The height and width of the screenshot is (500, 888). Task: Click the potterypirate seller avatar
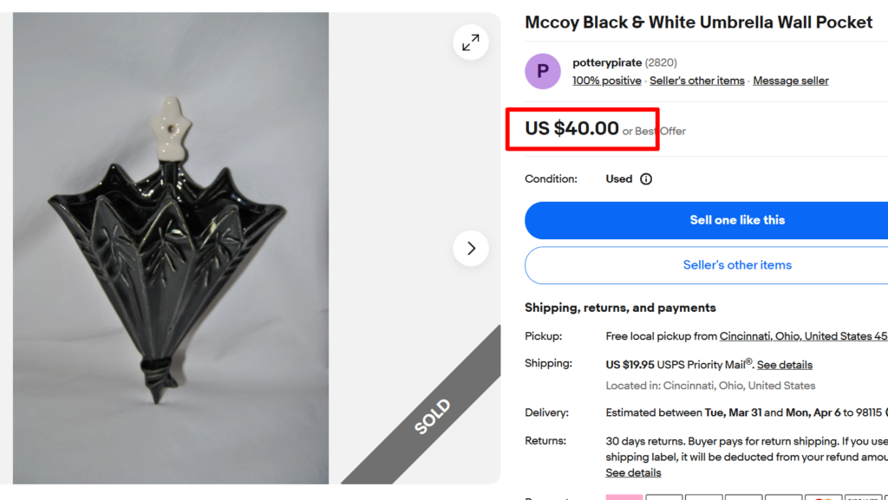coord(543,71)
